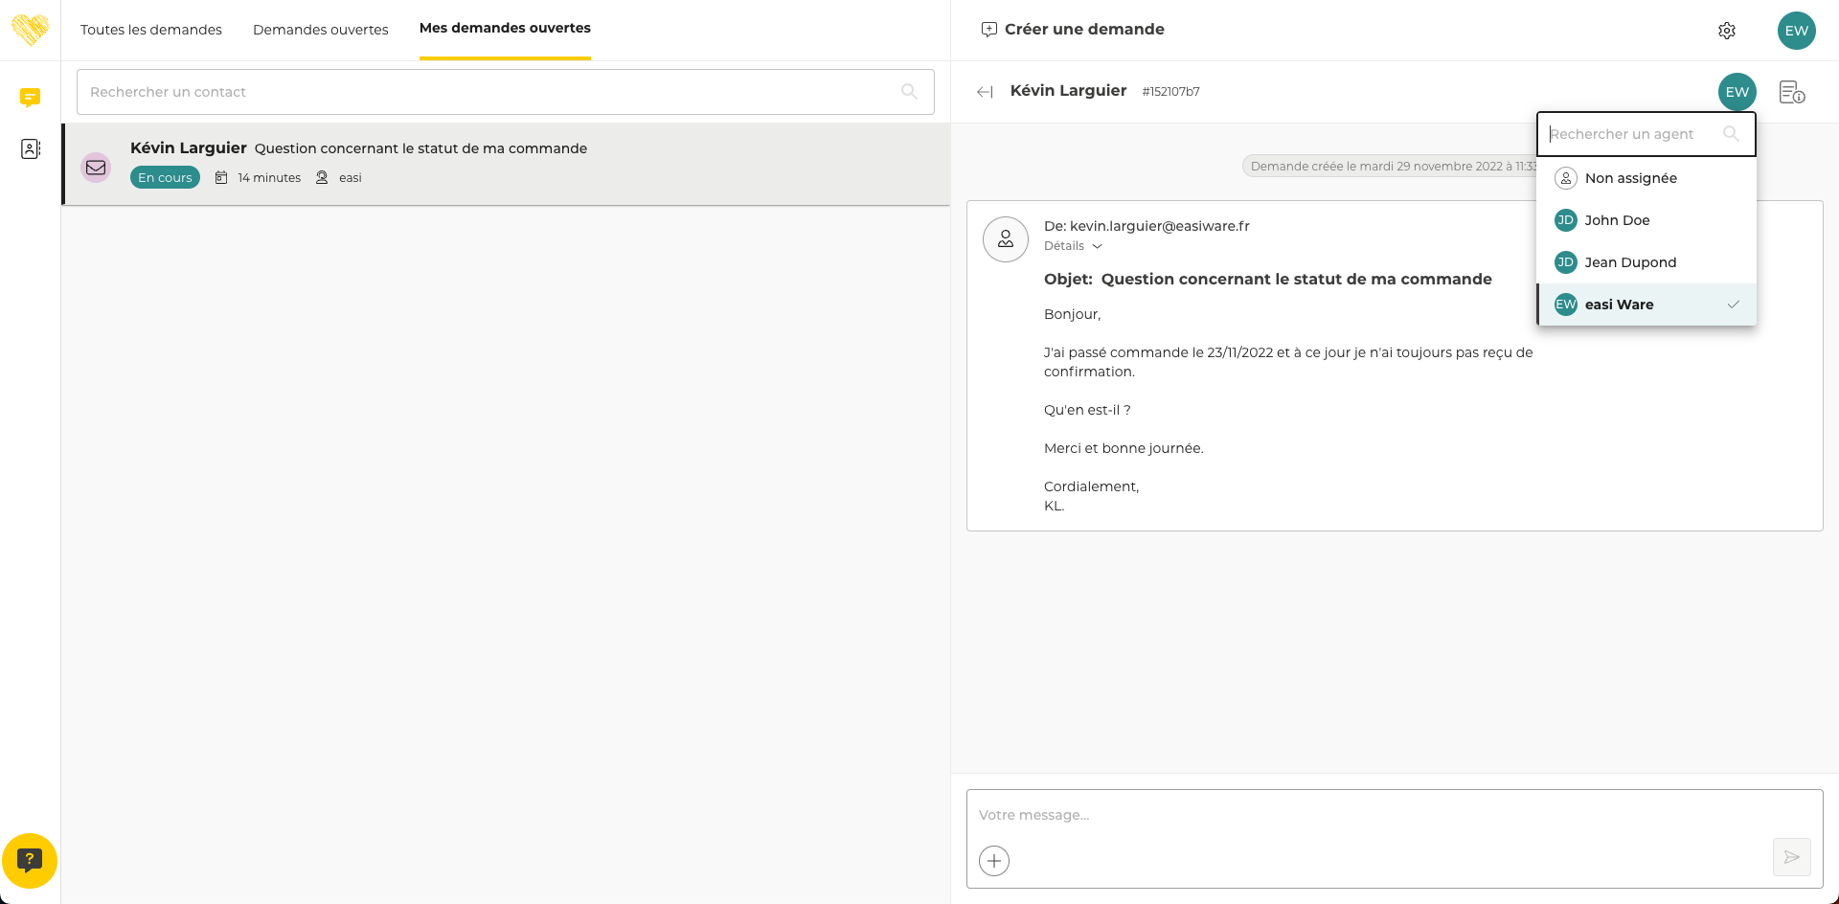The image size is (1839, 904).
Task: Switch to Demandes ouvertes tab
Action: pyautogui.click(x=320, y=30)
